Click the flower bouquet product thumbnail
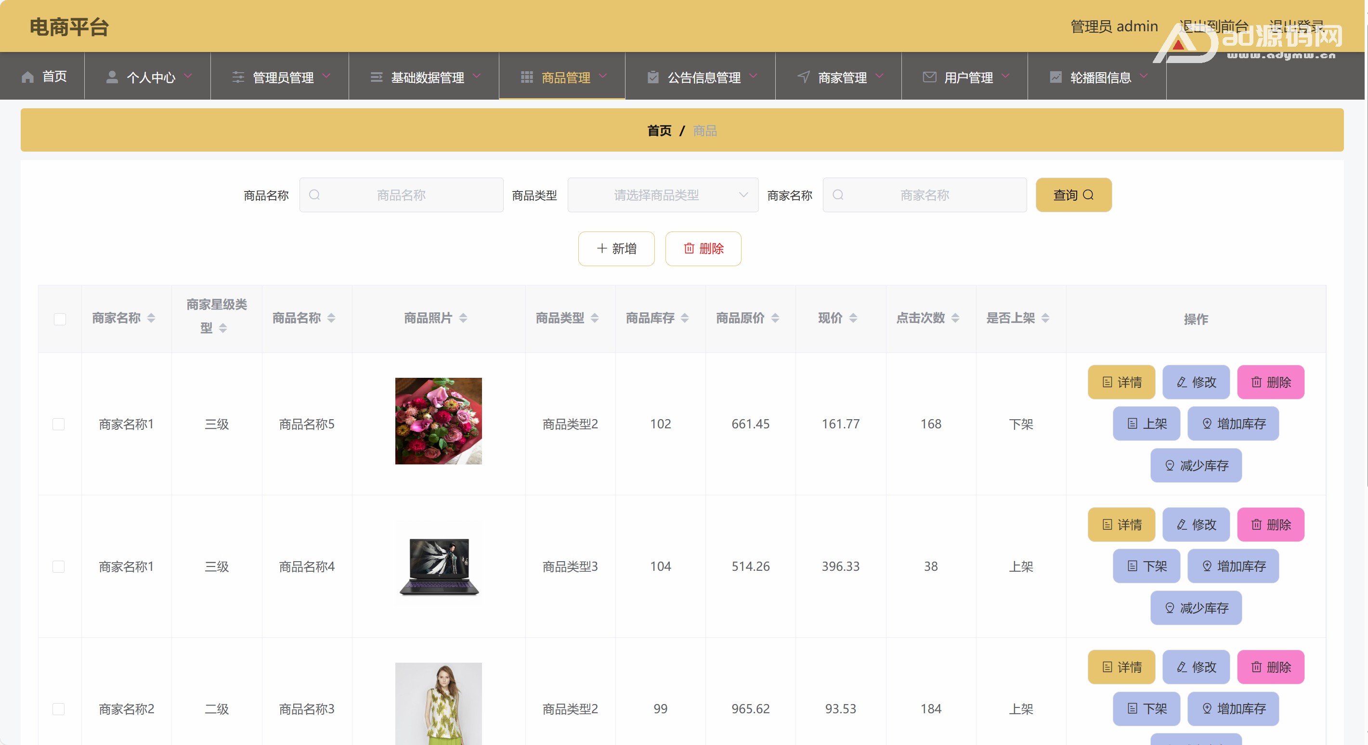 [x=438, y=421]
